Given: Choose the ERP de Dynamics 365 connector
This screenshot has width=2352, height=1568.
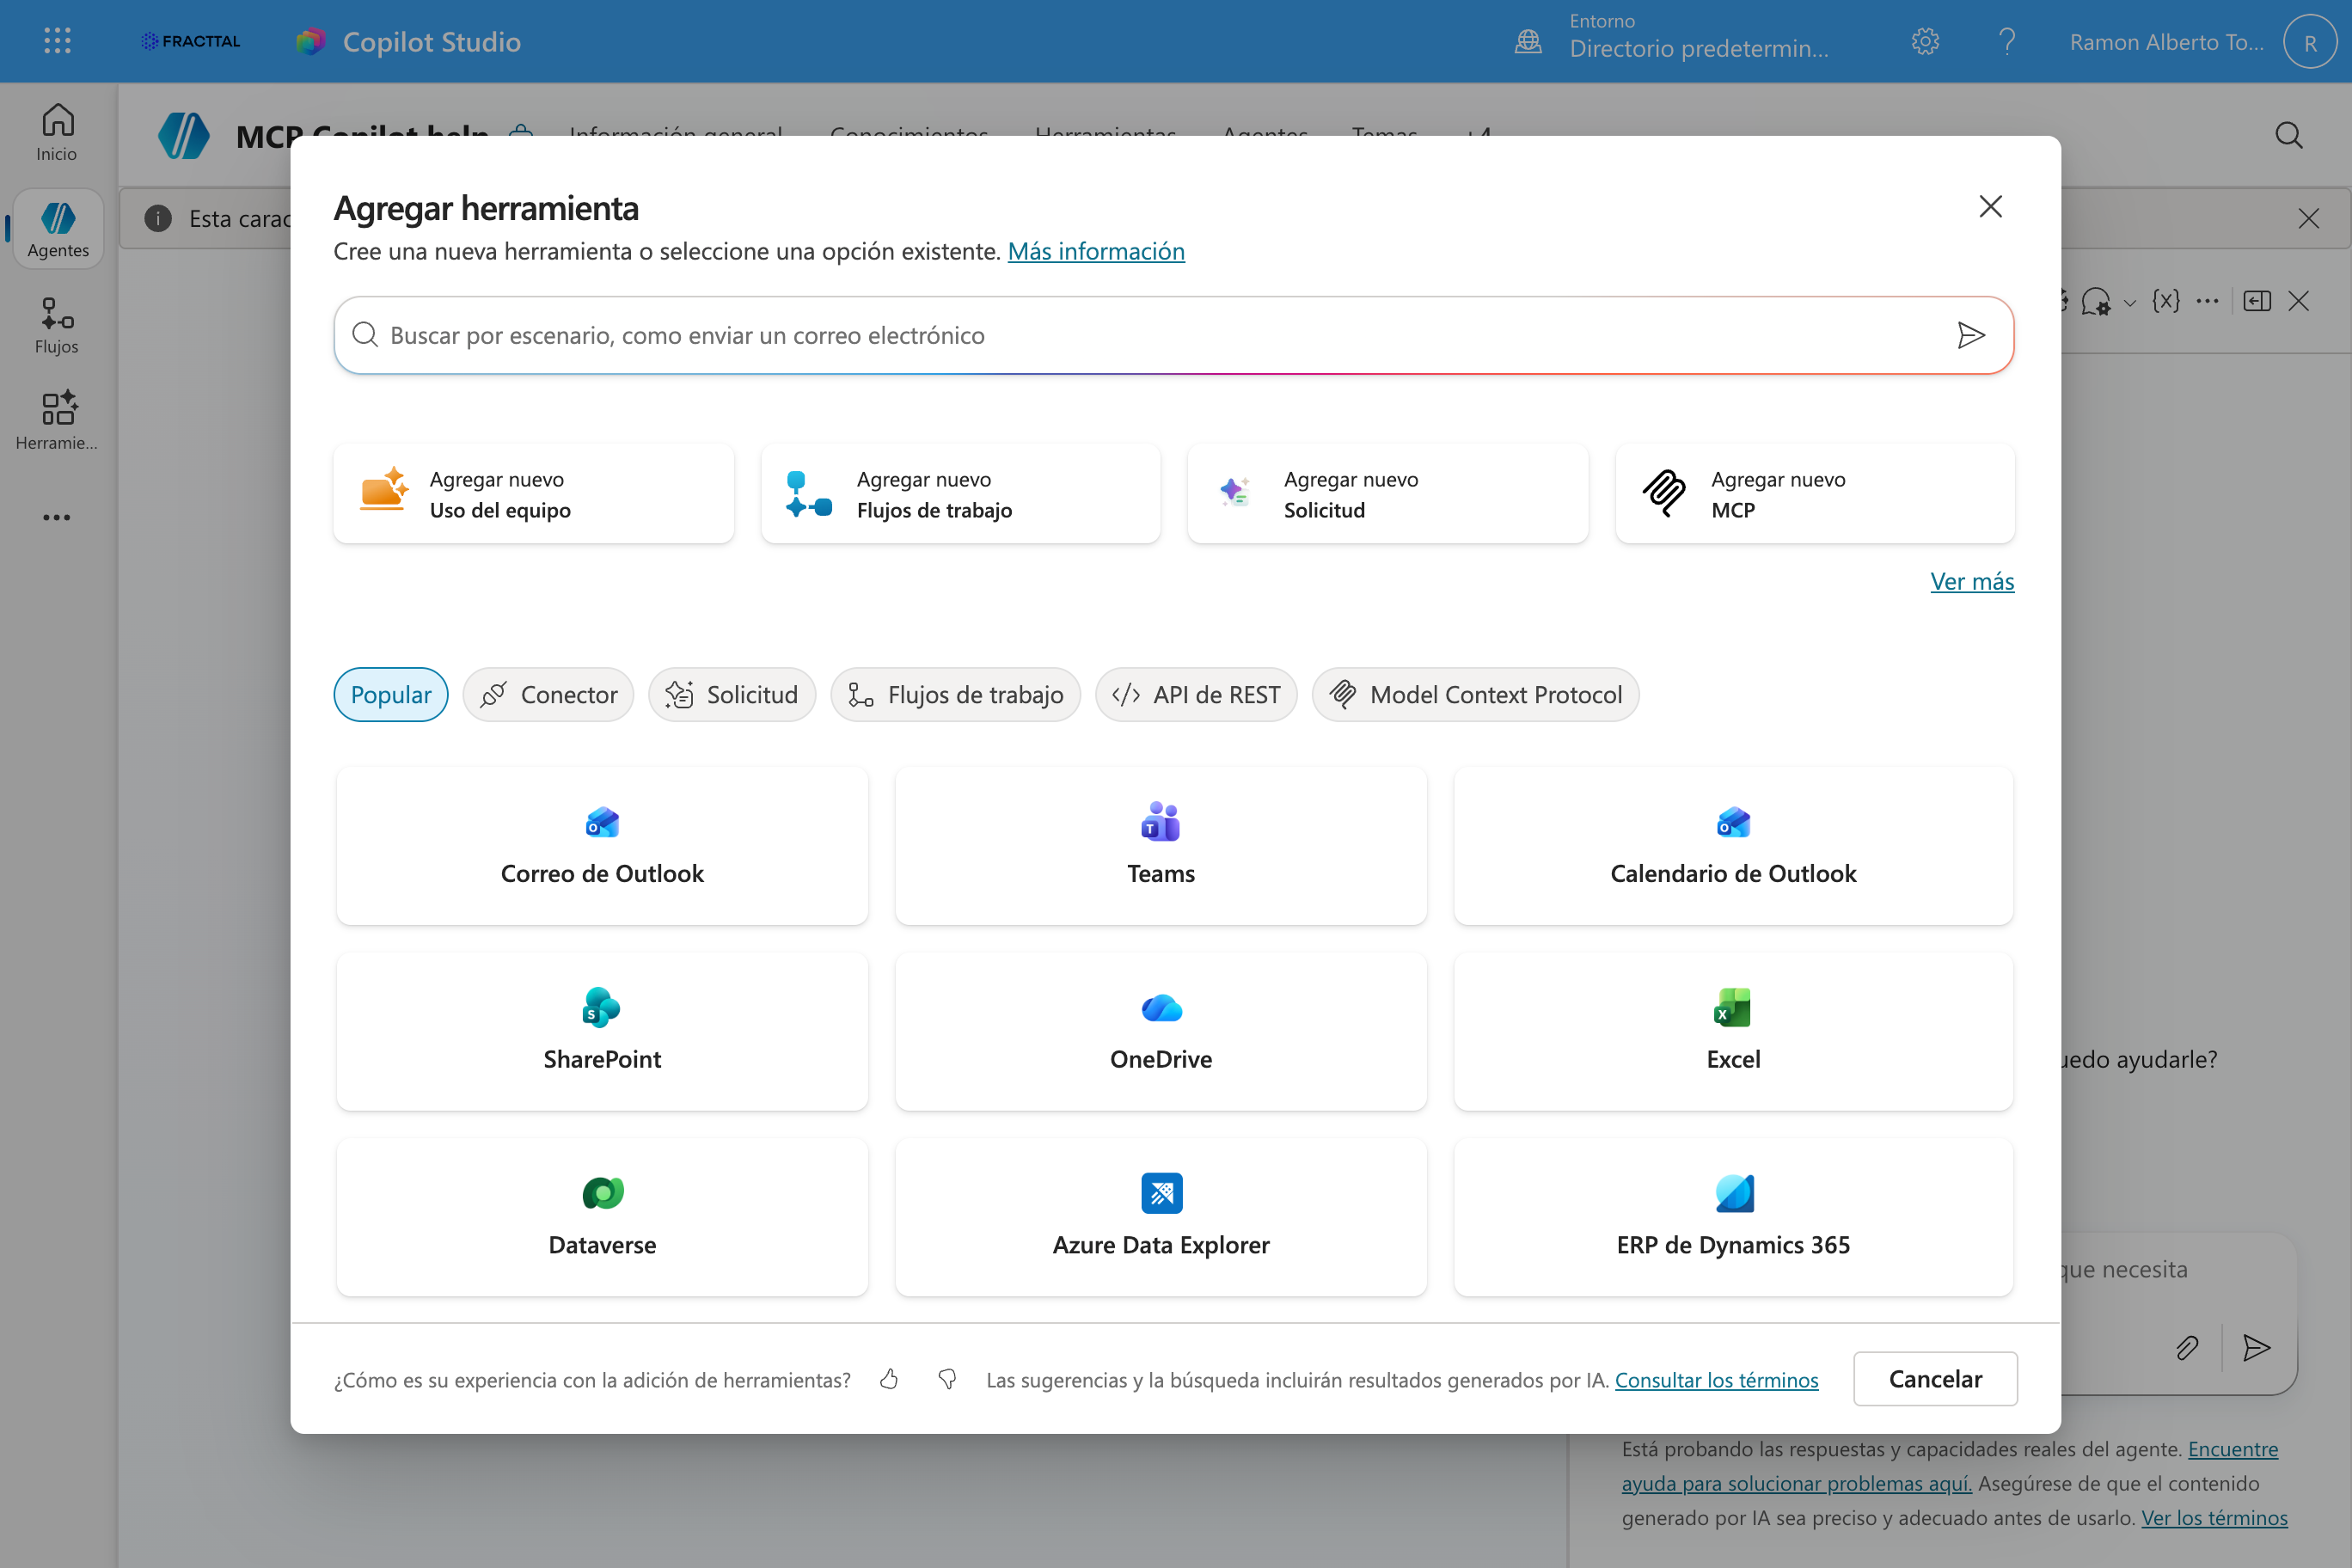Looking at the screenshot, I should coord(1733,1217).
